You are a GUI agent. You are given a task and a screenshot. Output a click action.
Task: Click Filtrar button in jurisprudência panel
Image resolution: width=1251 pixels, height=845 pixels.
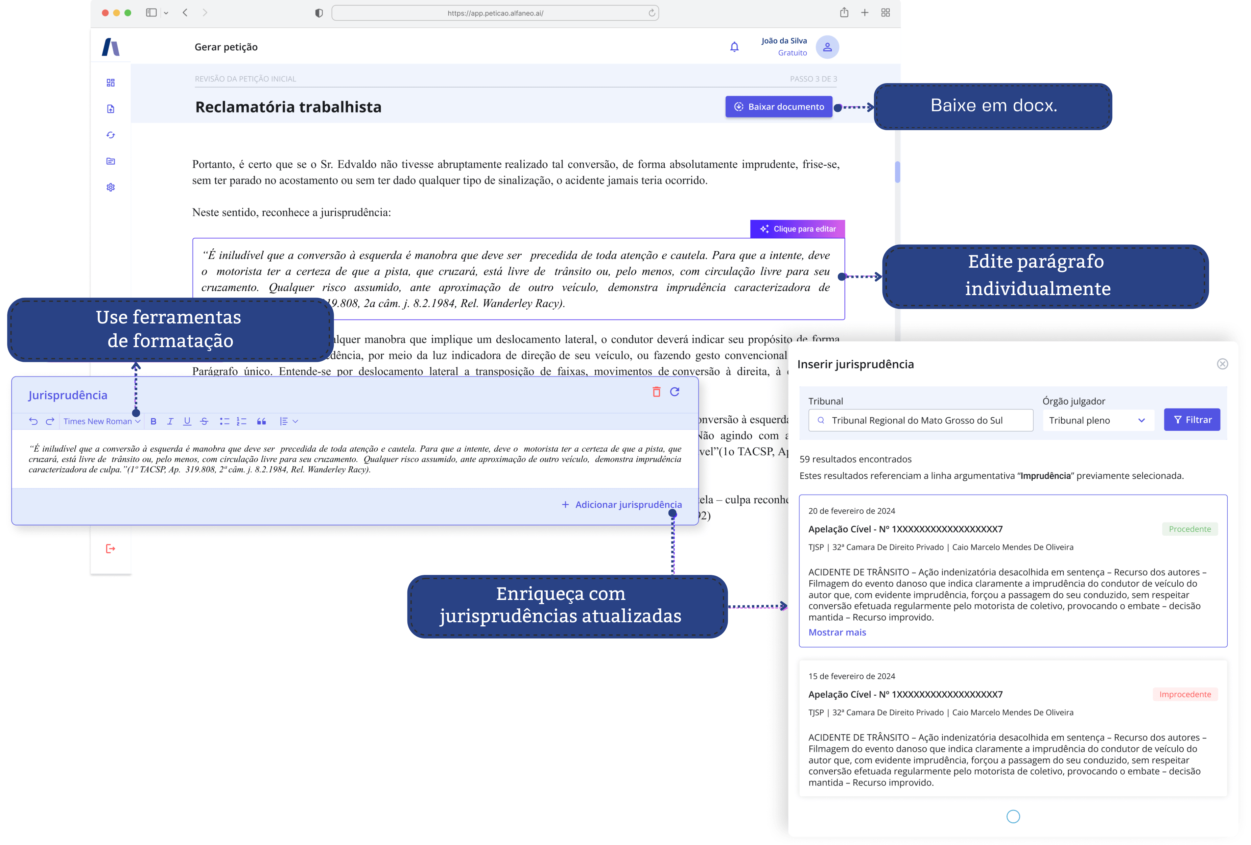tap(1190, 420)
